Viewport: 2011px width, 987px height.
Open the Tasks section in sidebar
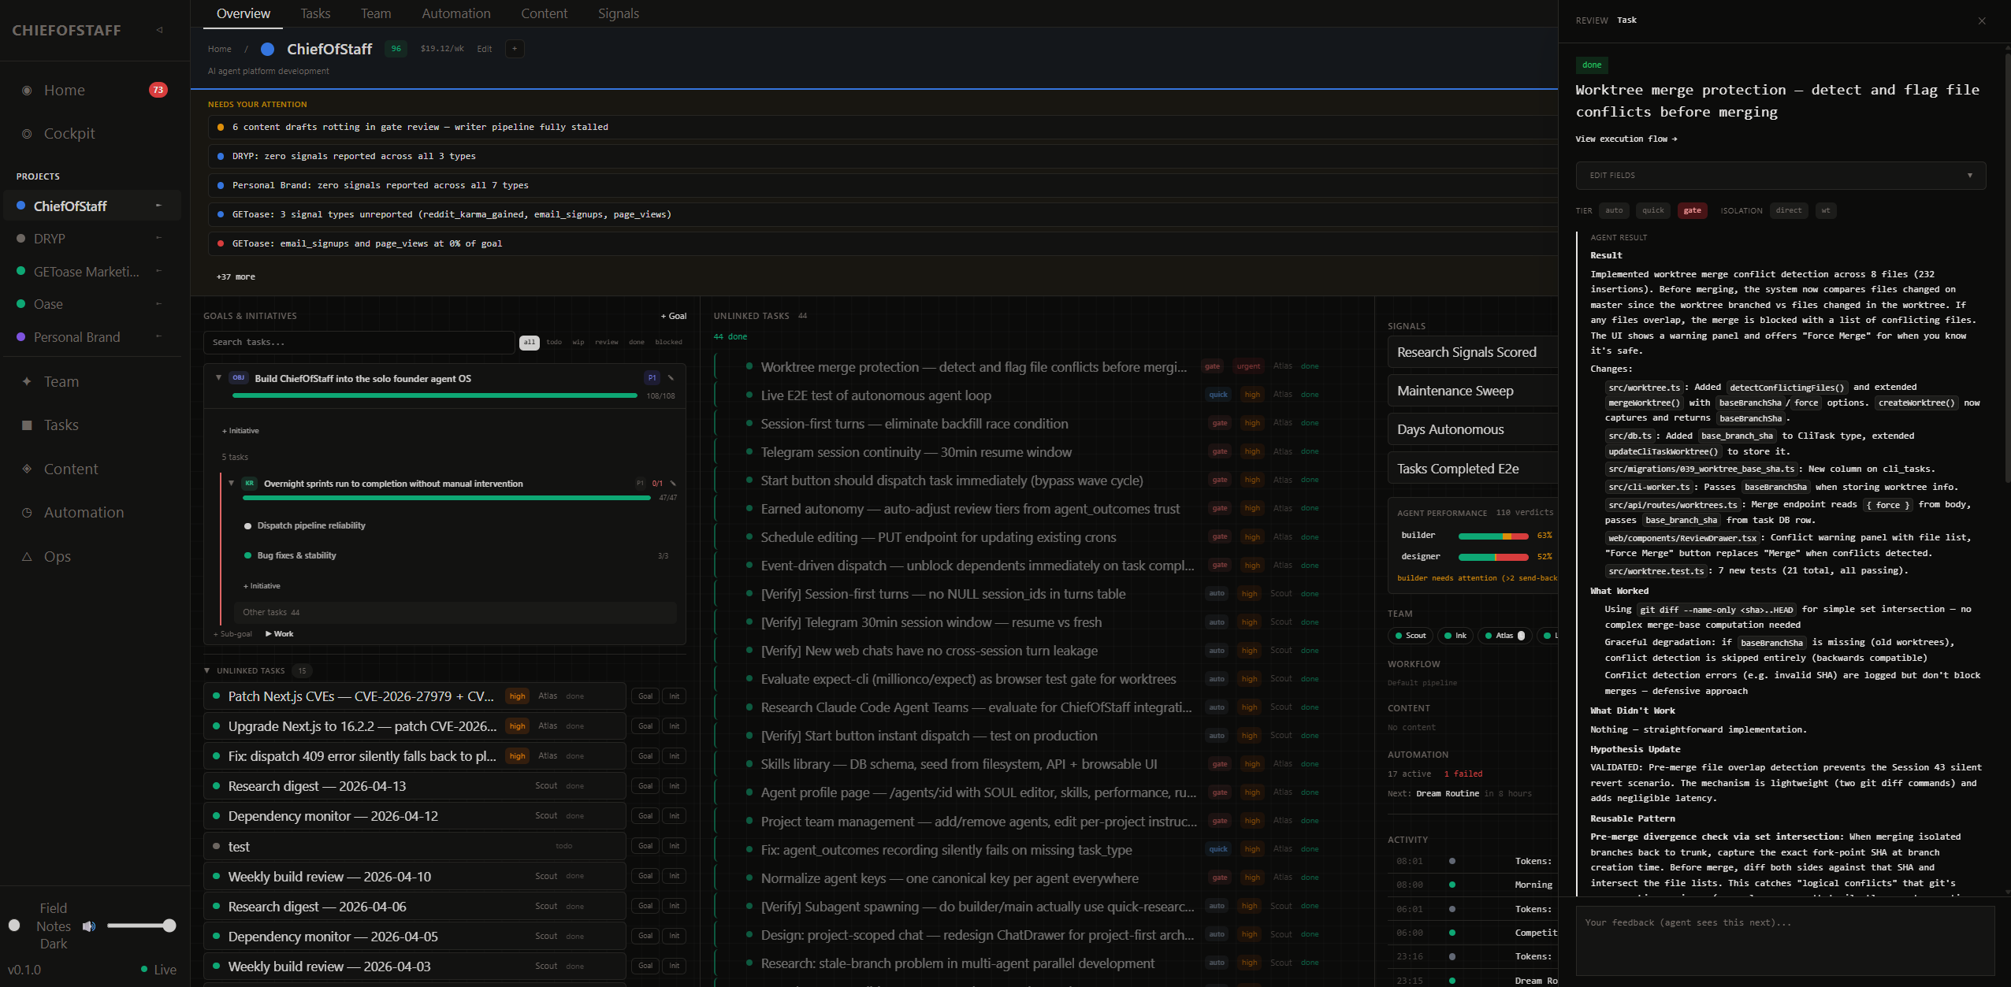click(x=61, y=425)
